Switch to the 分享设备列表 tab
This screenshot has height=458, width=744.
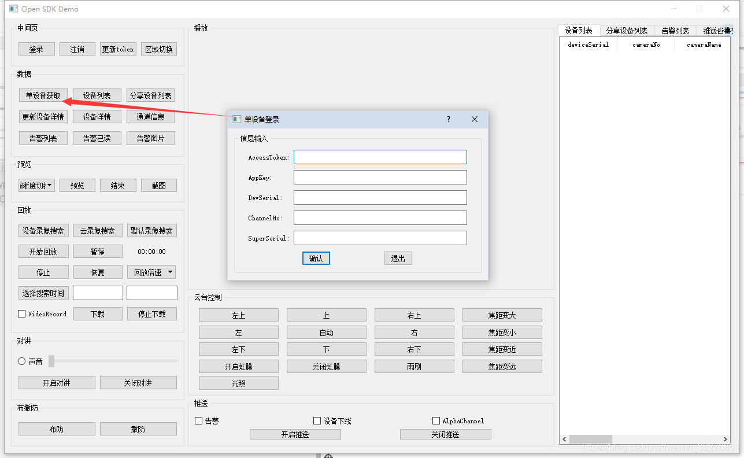pyautogui.click(x=627, y=31)
